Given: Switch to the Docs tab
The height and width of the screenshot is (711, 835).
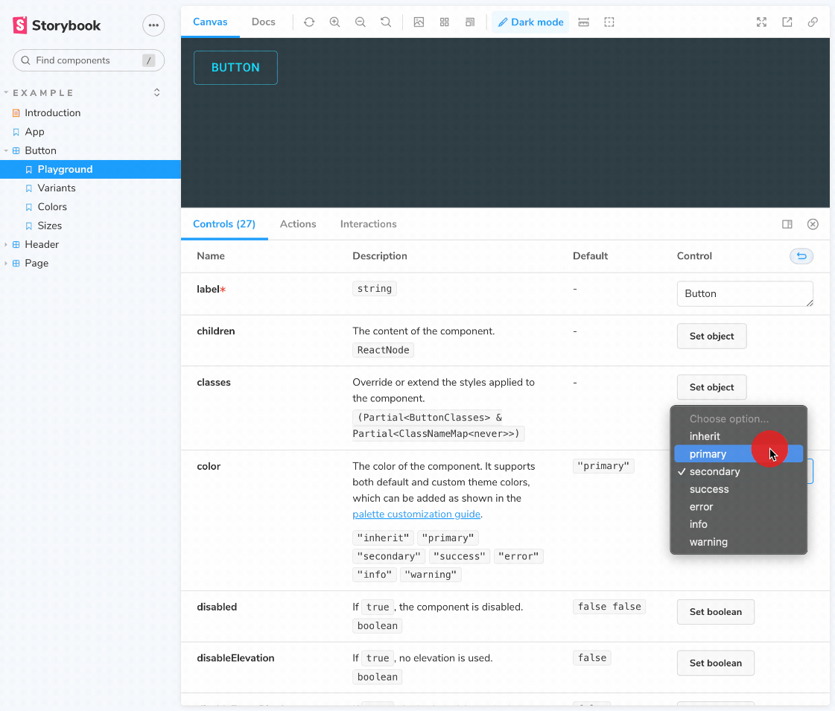Looking at the screenshot, I should (263, 22).
